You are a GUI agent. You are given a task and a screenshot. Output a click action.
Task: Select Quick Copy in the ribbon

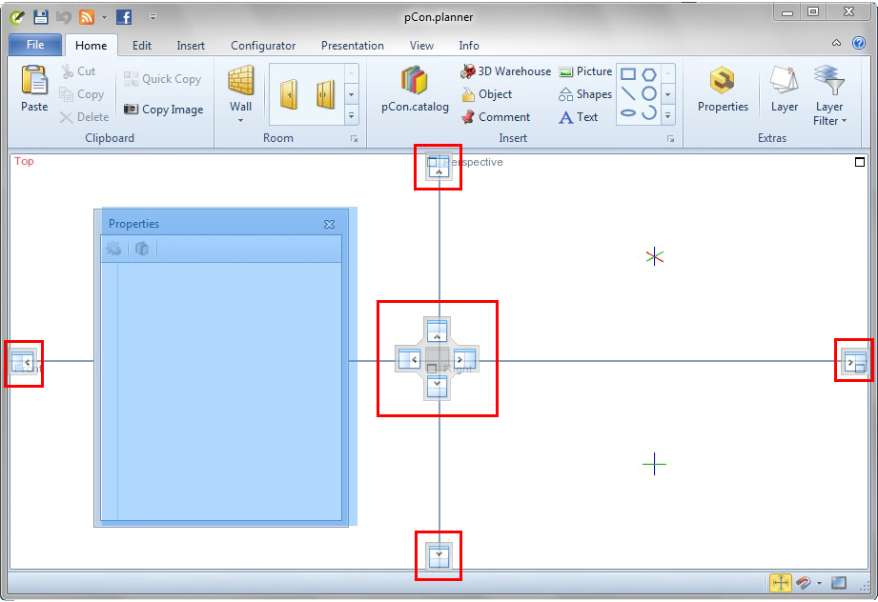tap(162, 79)
